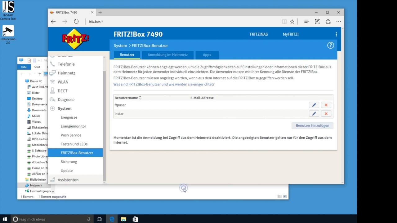Open the three-dot menu in FRITZ!Box header

[336, 34]
